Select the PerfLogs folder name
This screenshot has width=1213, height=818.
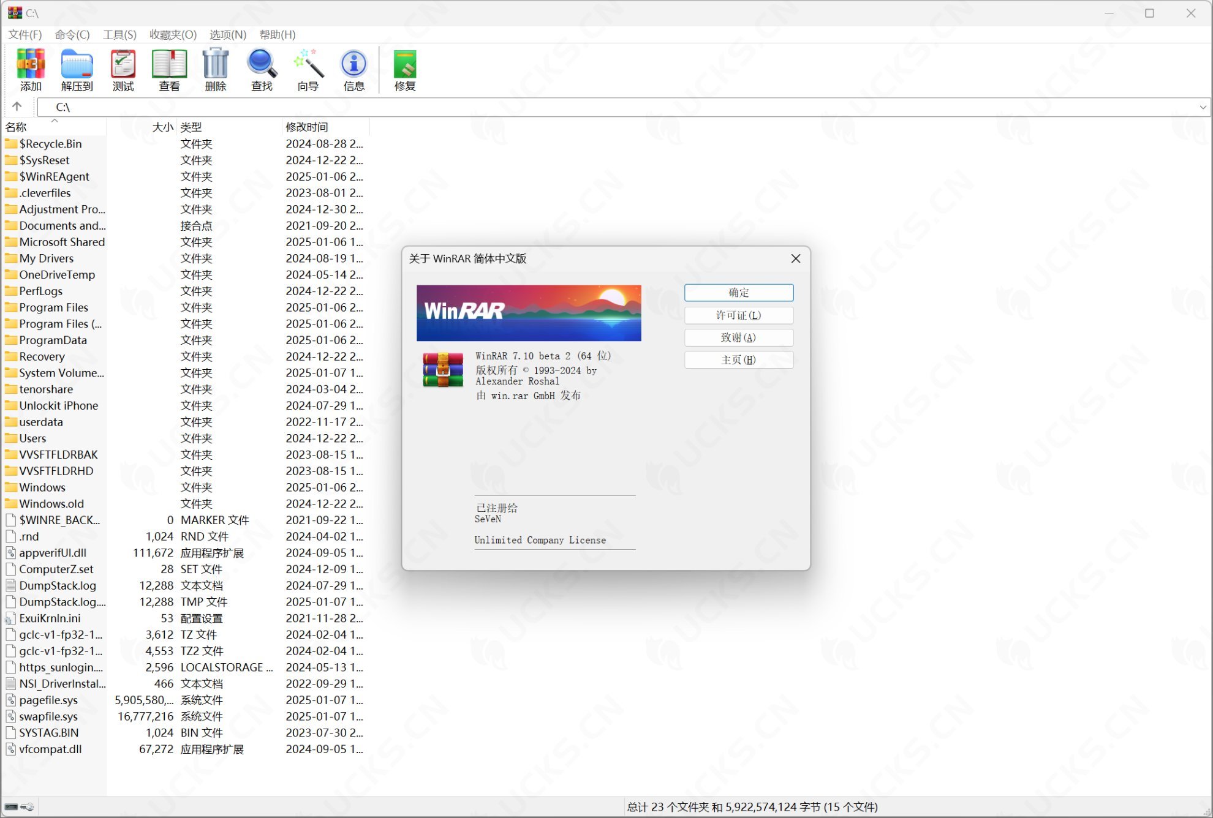click(41, 291)
